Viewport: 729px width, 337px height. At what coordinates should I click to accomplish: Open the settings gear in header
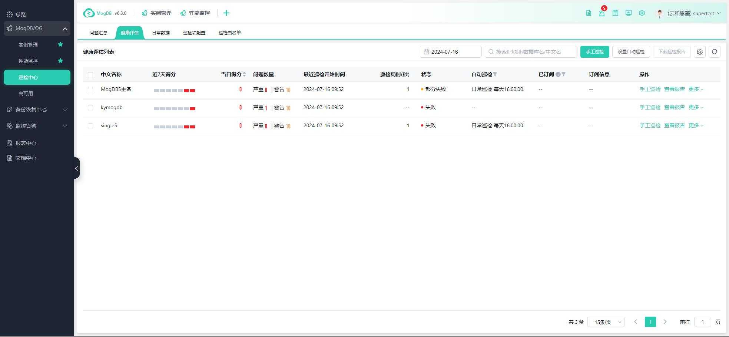(642, 13)
